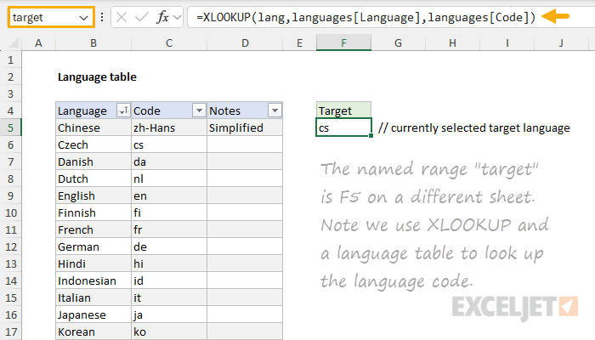Select the English cell
The image size is (595, 340).
coord(93,195)
